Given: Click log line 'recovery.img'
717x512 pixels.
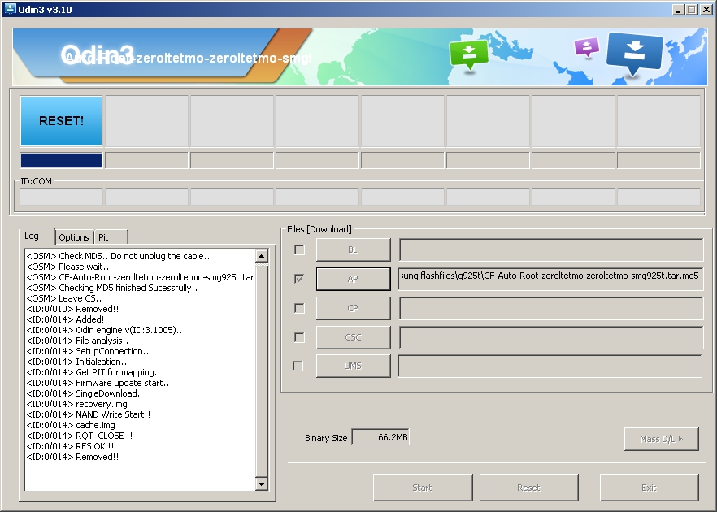Looking at the screenshot, I should (76, 404).
